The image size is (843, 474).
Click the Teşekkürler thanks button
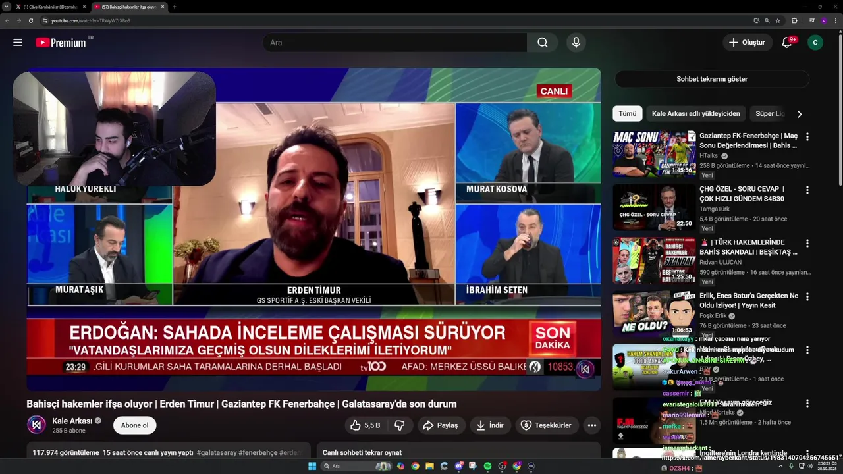click(x=547, y=425)
